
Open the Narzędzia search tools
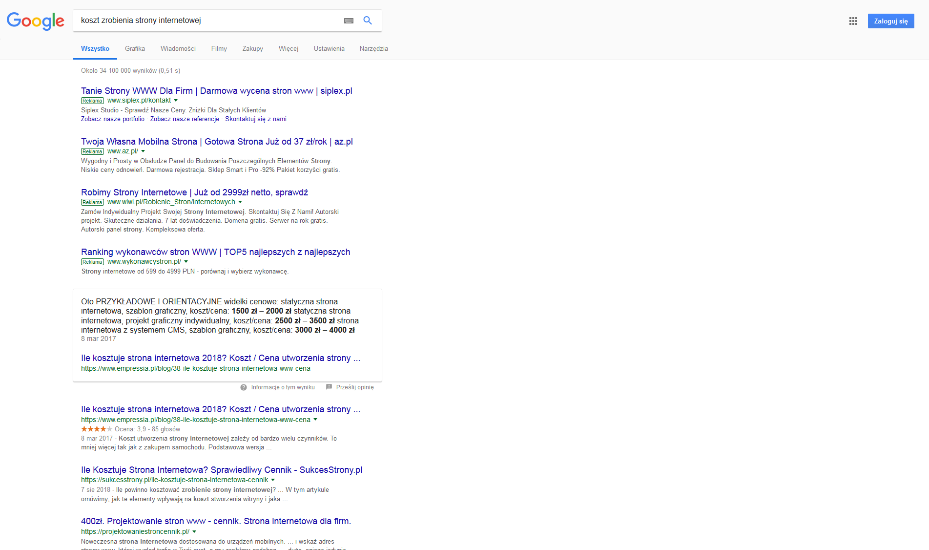(x=374, y=49)
